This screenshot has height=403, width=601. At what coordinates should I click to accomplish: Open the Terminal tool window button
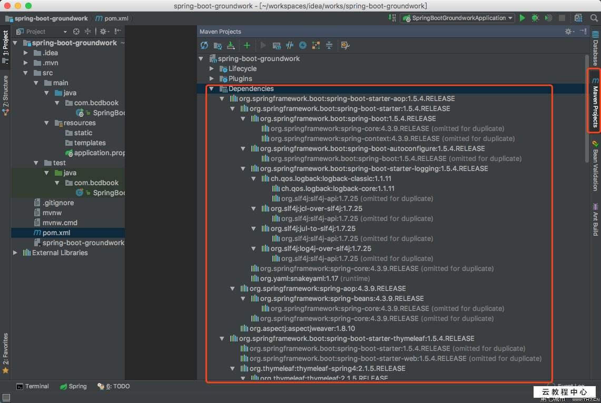tap(33, 386)
